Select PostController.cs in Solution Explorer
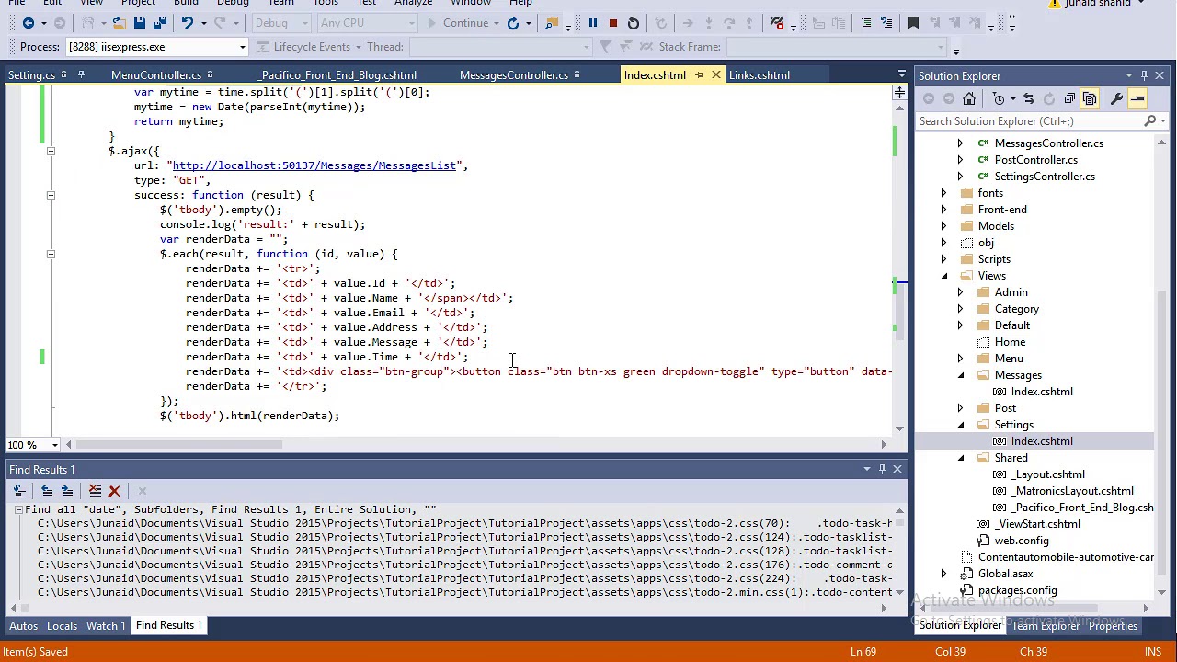 pos(1035,160)
